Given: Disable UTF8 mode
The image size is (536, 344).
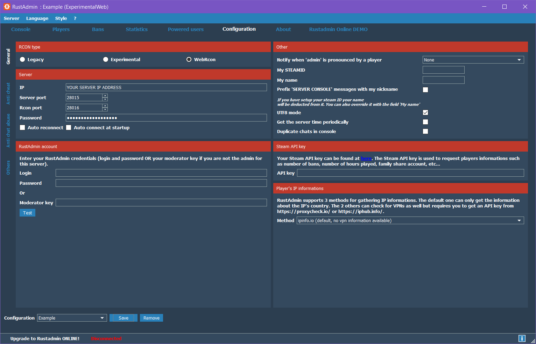Looking at the screenshot, I should 425,112.
